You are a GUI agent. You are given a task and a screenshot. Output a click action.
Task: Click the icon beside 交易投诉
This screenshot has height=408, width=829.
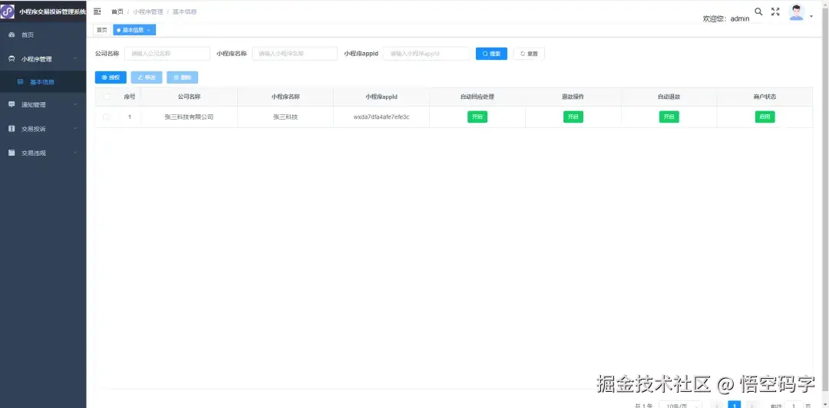(x=12, y=129)
